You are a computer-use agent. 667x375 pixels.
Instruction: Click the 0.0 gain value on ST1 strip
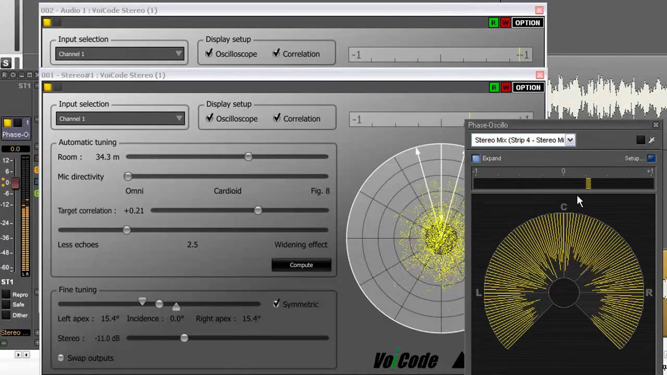click(15, 149)
